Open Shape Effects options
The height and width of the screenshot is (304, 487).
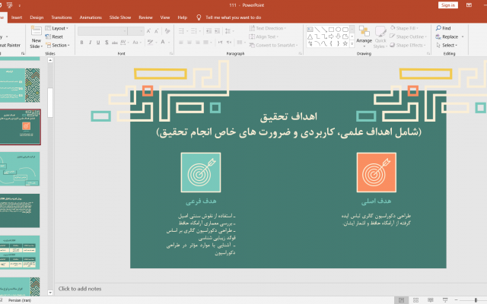tap(408, 45)
